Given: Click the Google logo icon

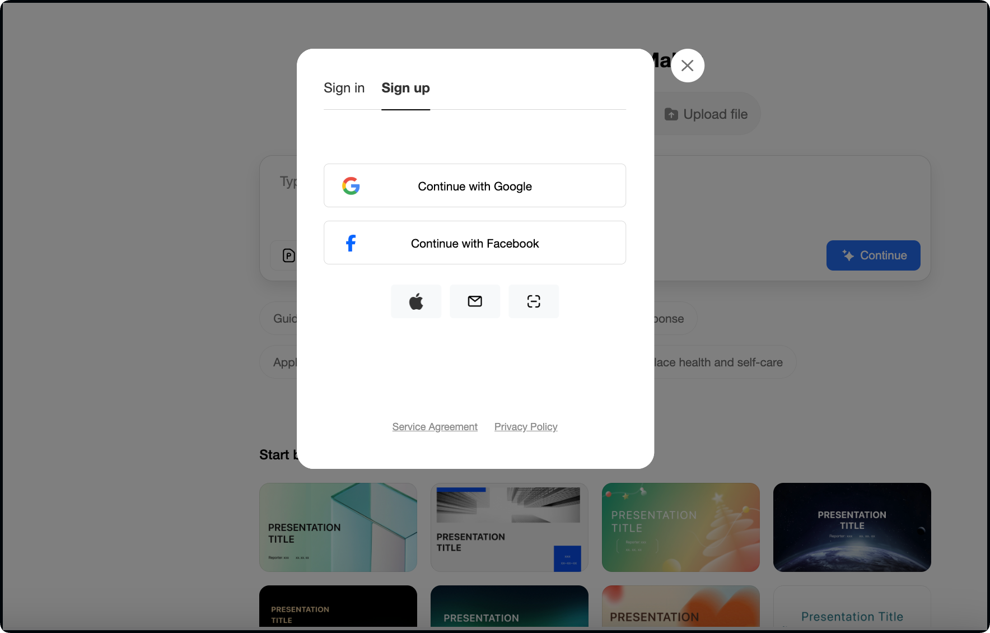Looking at the screenshot, I should pyautogui.click(x=351, y=186).
